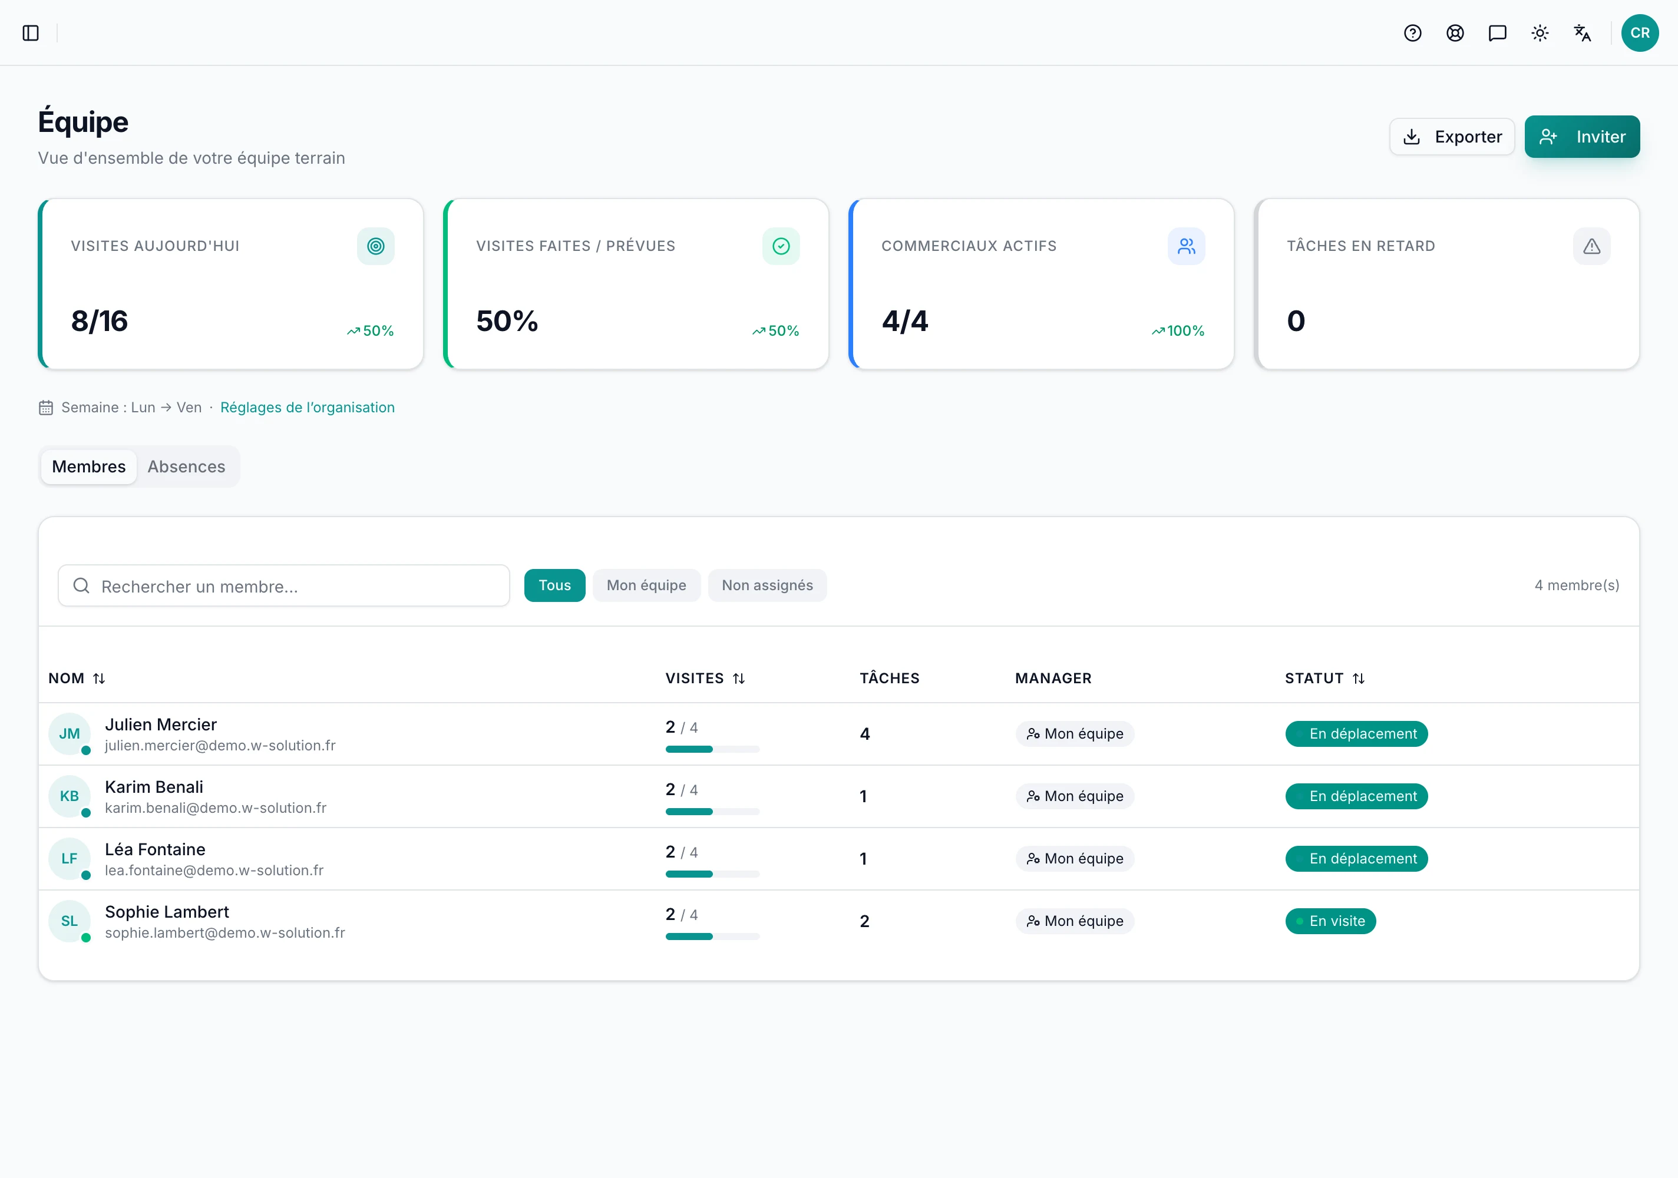Click Karim Benali's En déplacement status badge
Screen dimensions: 1678x1178
click(x=1356, y=796)
